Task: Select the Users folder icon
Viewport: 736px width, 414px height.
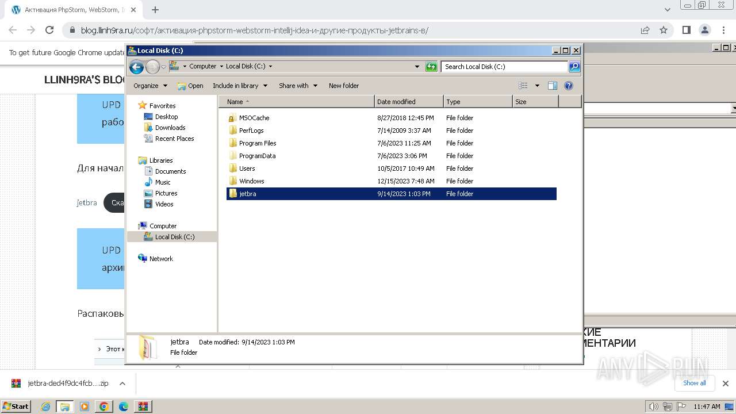Action: (232, 168)
